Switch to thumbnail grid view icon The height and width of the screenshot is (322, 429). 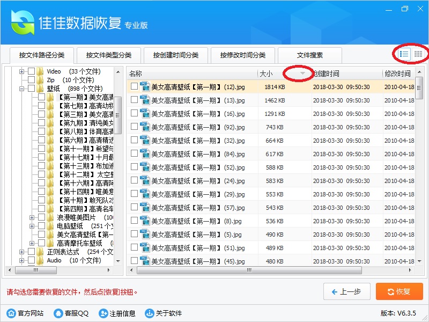point(418,54)
